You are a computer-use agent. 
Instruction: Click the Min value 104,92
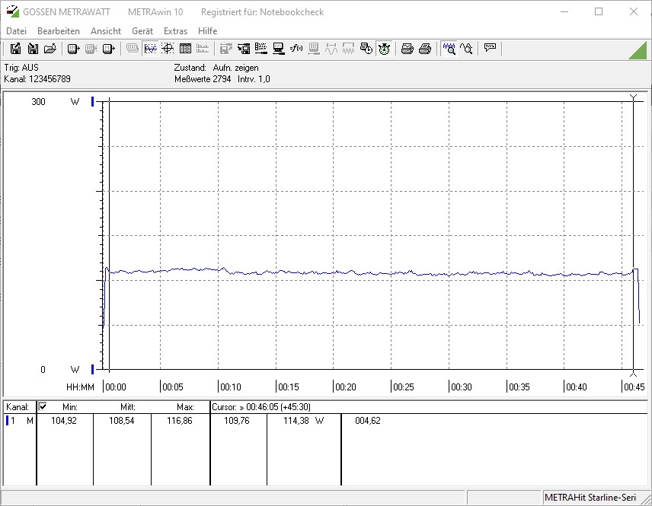(64, 421)
